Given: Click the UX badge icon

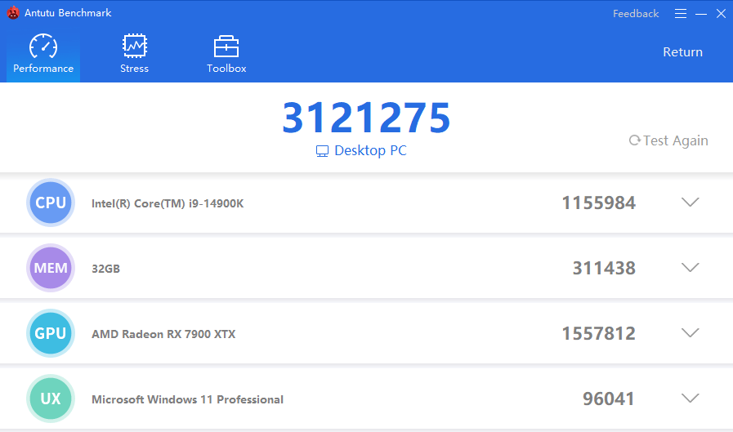Looking at the screenshot, I should click(x=51, y=399).
